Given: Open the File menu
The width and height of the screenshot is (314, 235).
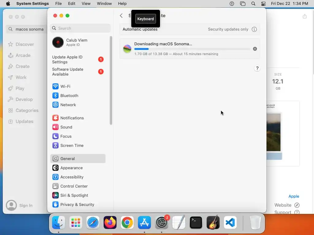Looking at the screenshot, I should [59, 4].
